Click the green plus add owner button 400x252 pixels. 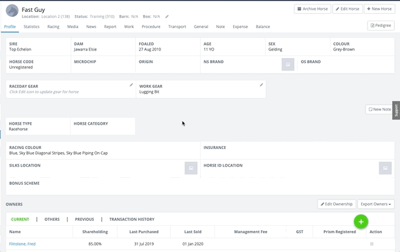(361, 221)
